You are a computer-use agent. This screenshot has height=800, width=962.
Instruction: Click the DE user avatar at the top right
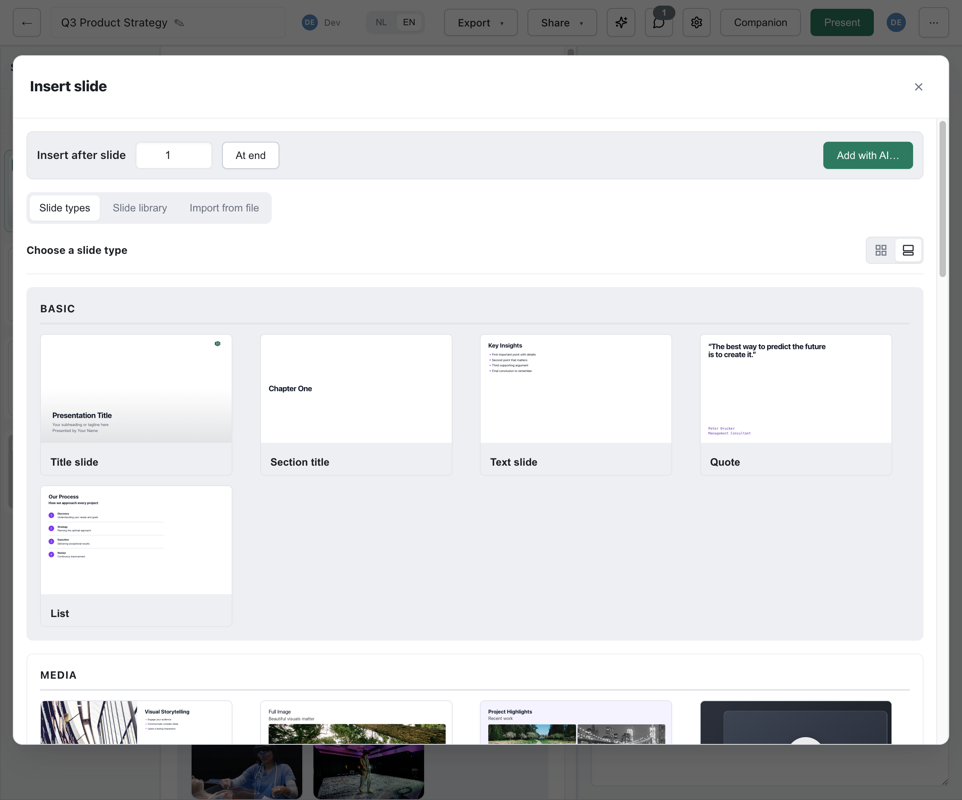point(896,22)
